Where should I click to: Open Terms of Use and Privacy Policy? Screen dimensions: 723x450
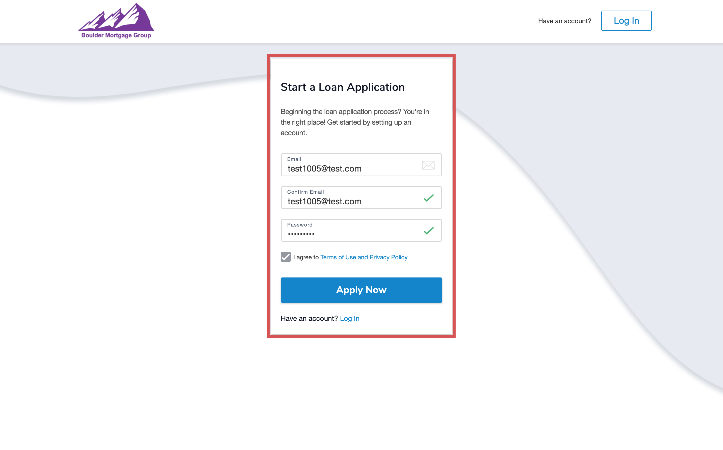364,257
